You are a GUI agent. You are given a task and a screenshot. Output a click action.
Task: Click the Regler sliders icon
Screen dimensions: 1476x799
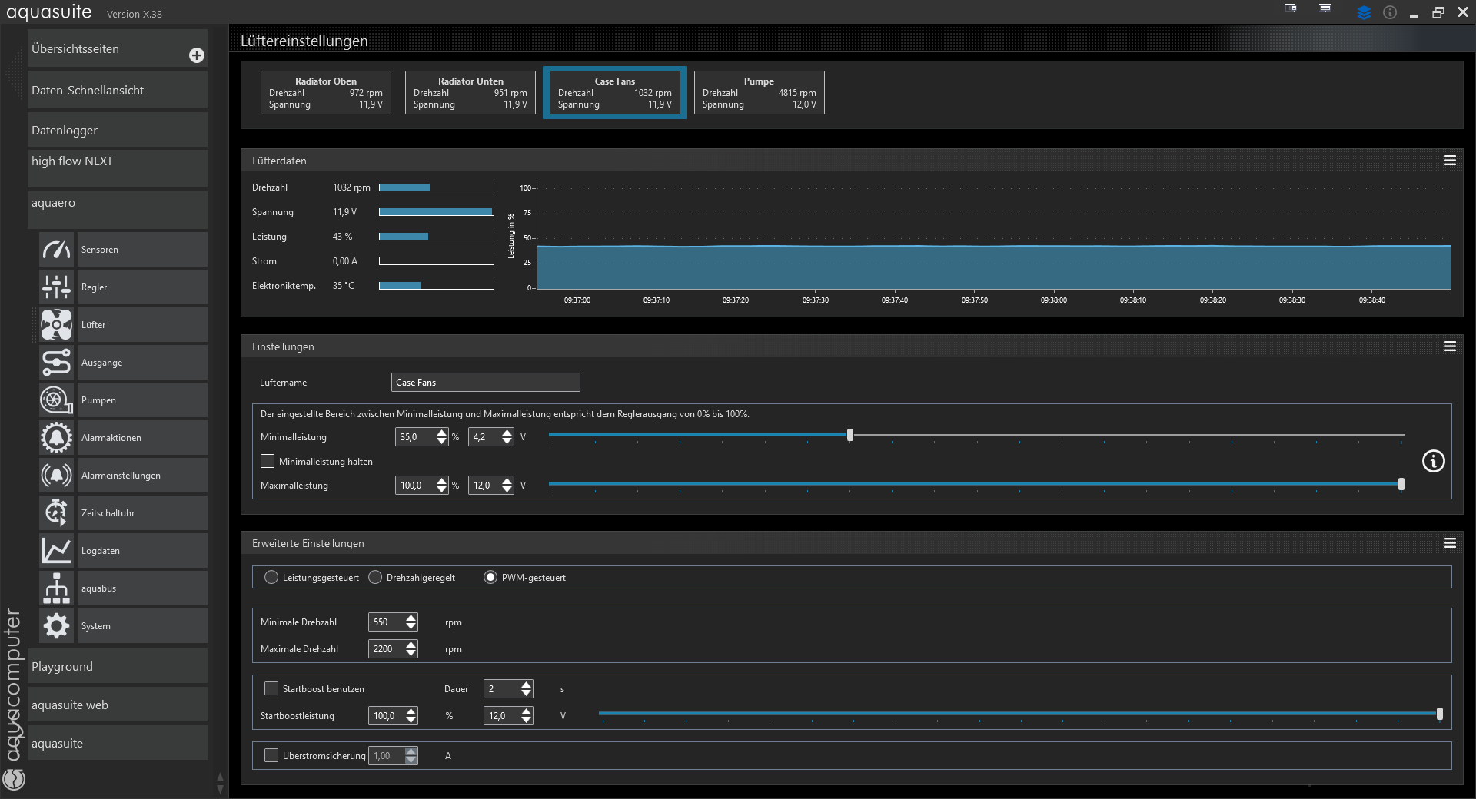tap(56, 287)
